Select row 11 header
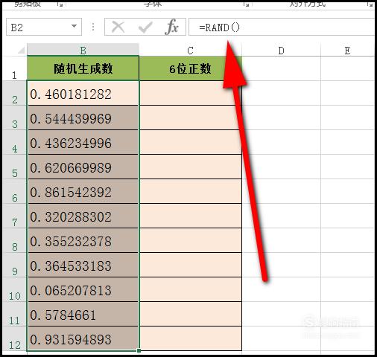 pyautogui.click(x=14, y=314)
